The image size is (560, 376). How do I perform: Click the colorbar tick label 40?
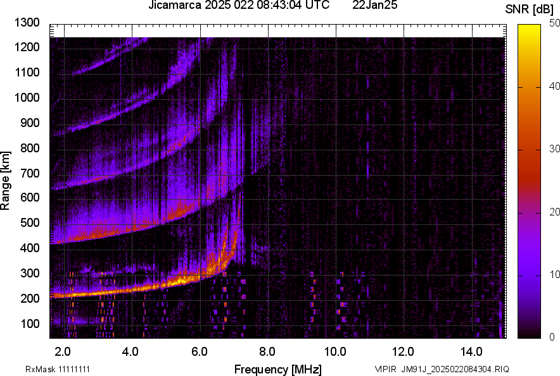555,87
